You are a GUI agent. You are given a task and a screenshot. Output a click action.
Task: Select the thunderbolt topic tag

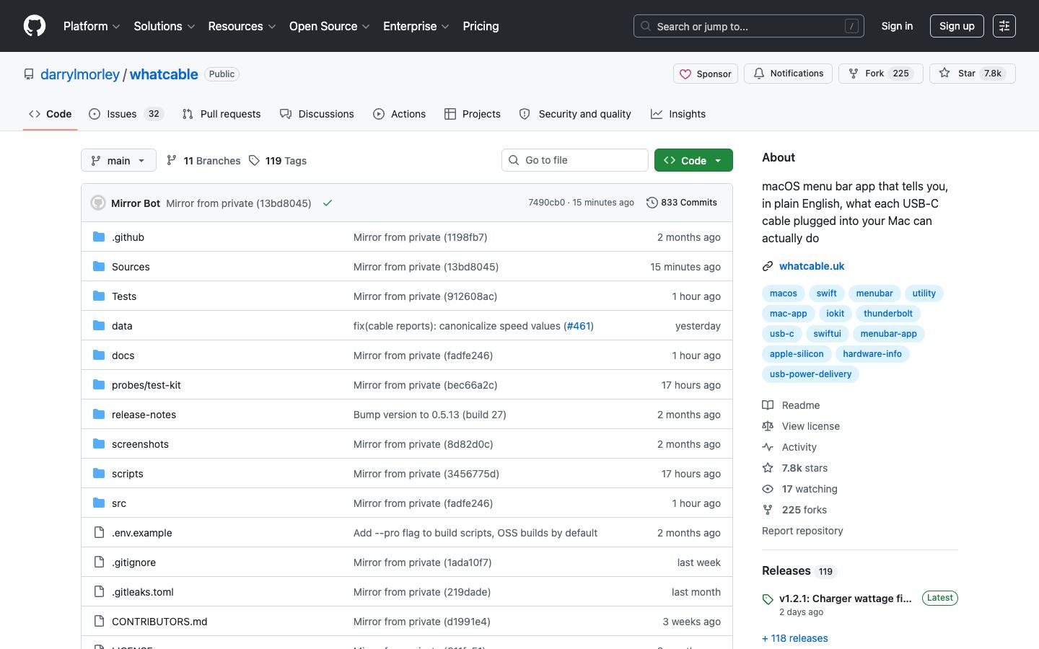[x=887, y=314]
